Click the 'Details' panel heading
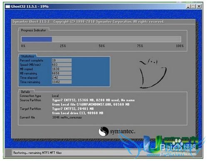The width and height of the screenshot is (208, 161). coord(25,92)
